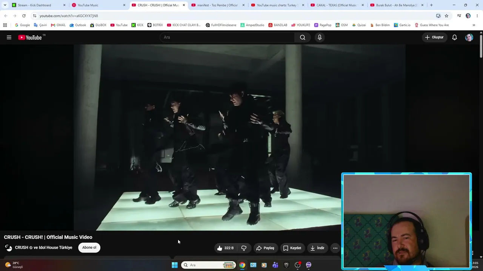
Task: View site information beside the URL
Action: pos(35,16)
